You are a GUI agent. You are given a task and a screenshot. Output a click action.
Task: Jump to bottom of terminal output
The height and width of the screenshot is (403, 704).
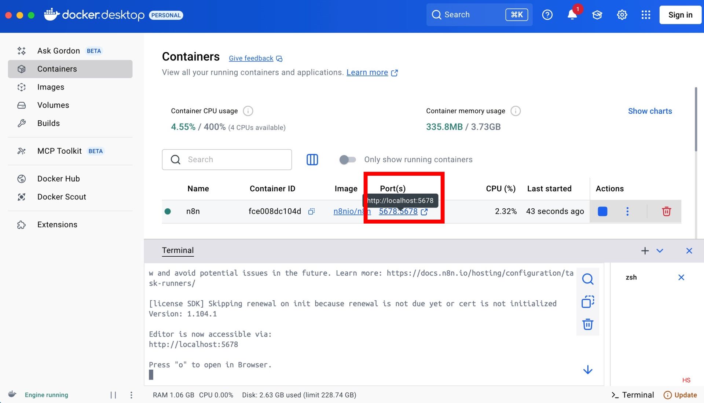click(x=587, y=370)
